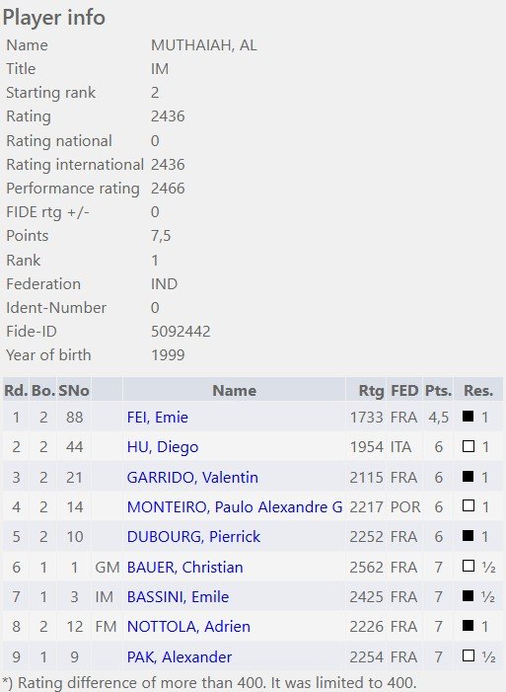Click black piece icon in round 5

click(469, 536)
